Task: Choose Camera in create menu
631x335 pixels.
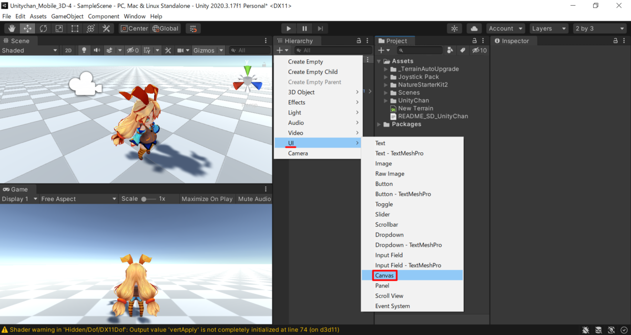Action: coord(319,153)
